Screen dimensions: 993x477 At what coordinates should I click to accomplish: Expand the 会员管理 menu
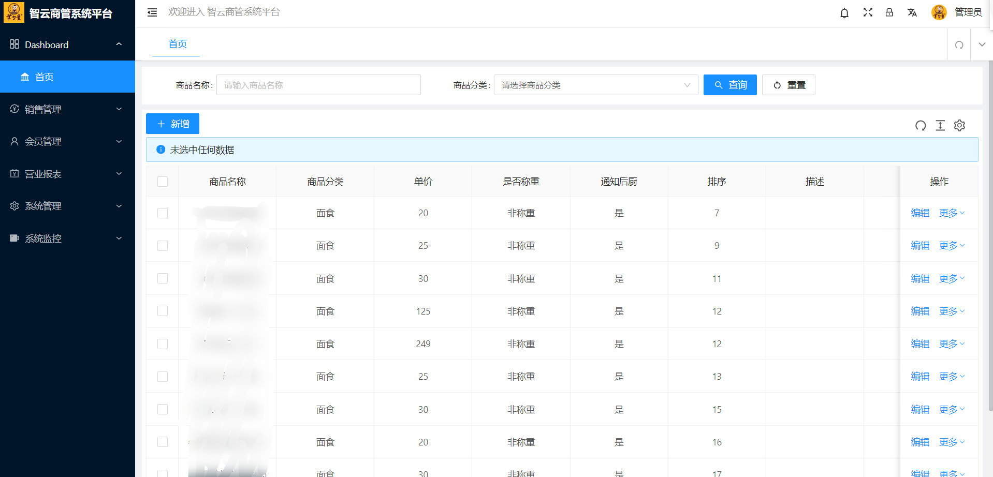coord(119,141)
